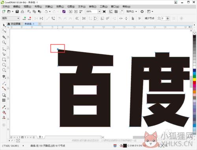The height and width of the screenshot is (150, 197).
Task: Select the Shape tool
Action: pyautogui.click(x=4, y=31)
